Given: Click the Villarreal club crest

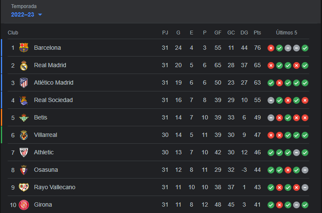Looking at the screenshot, I should click(x=24, y=135).
